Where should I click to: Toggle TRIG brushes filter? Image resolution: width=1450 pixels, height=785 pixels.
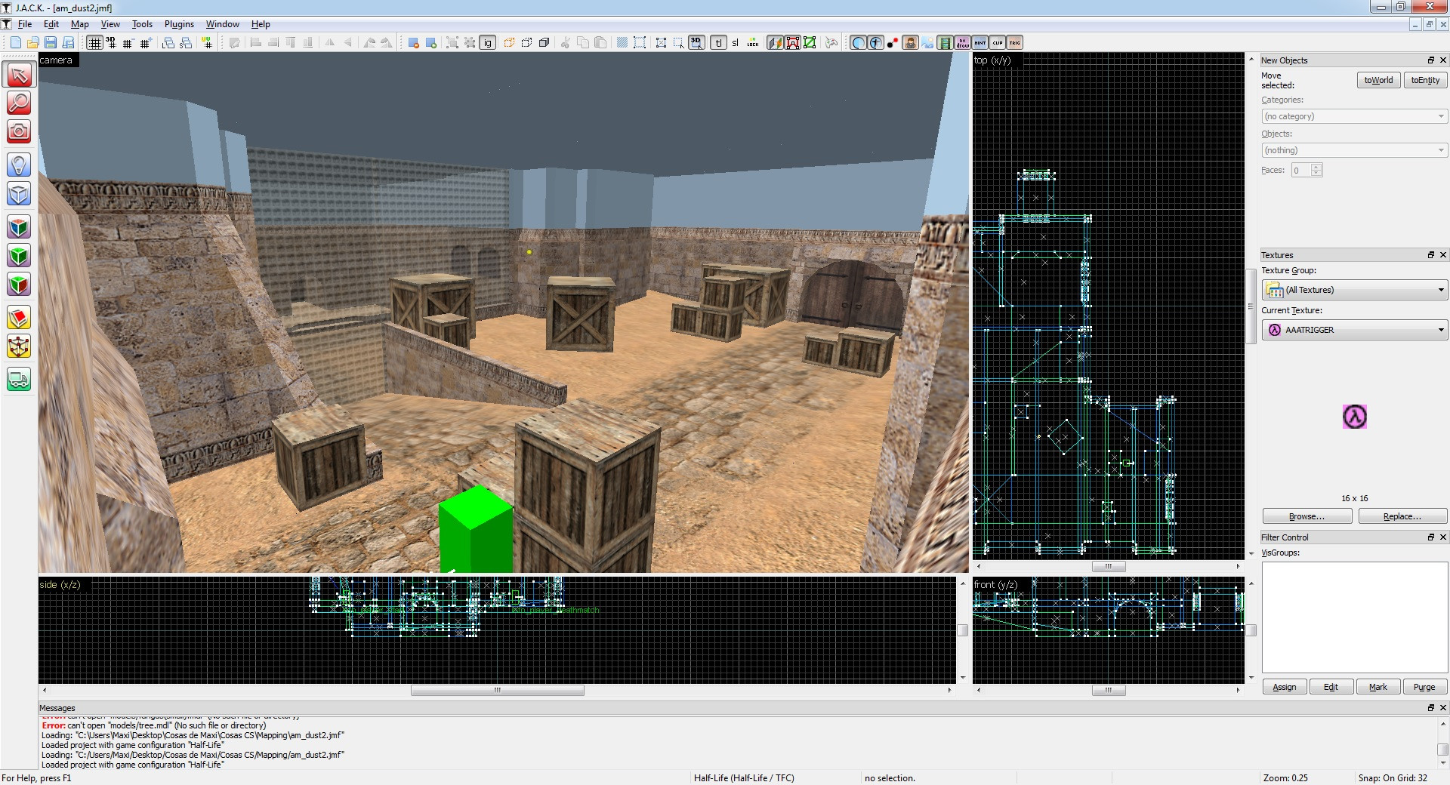click(x=1014, y=42)
